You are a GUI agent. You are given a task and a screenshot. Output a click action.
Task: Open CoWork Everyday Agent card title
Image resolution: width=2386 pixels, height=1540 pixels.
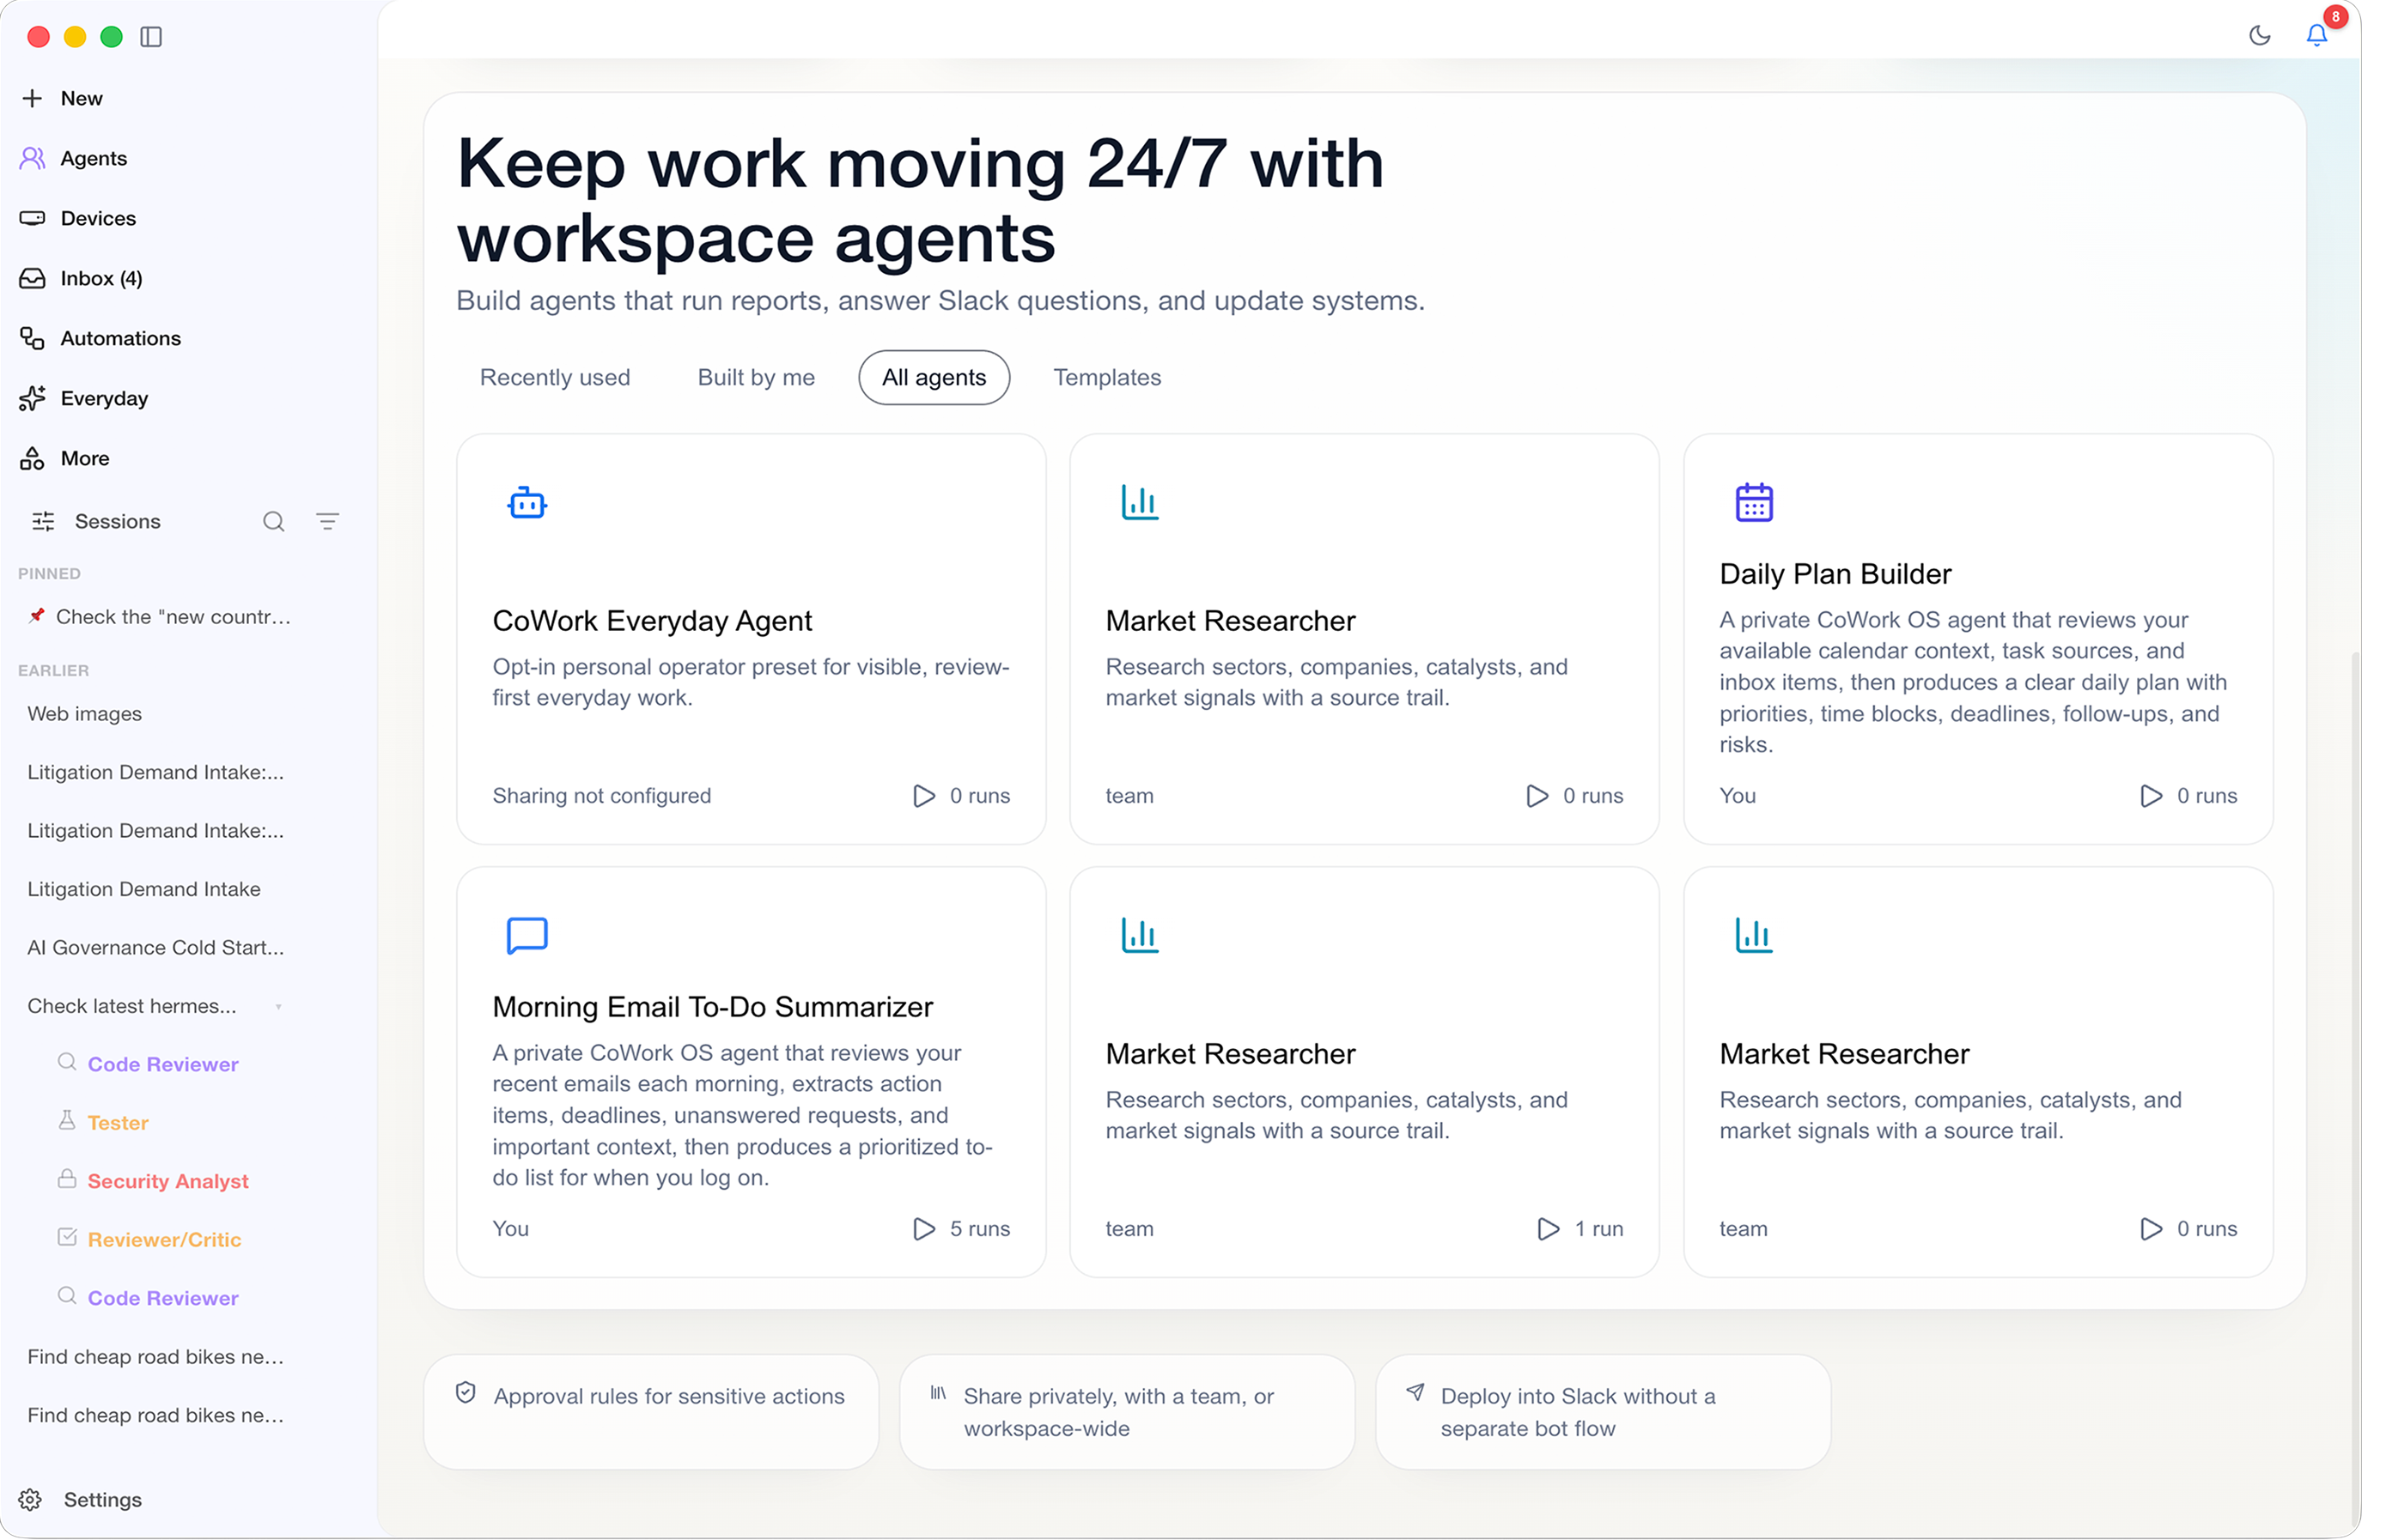(652, 621)
